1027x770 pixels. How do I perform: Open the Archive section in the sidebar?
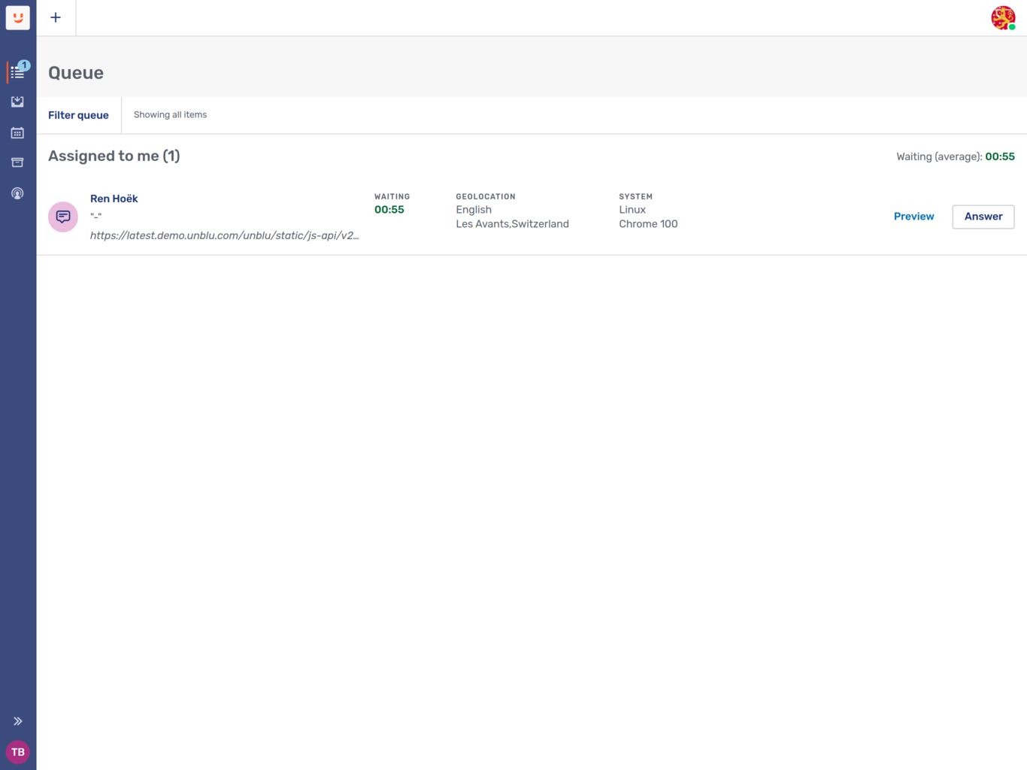coord(17,162)
